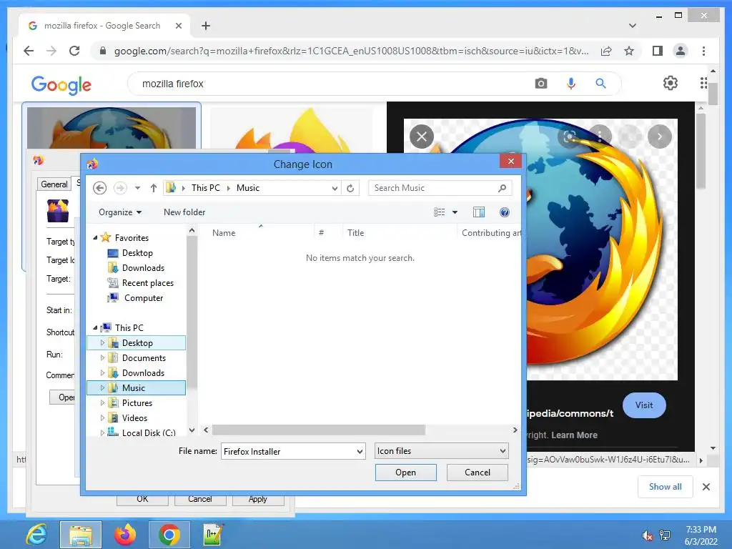The width and height of the screenshot is (732, 549).
Task: Open recent locations dropdown arrow
Action: click(x=137, y=188)
